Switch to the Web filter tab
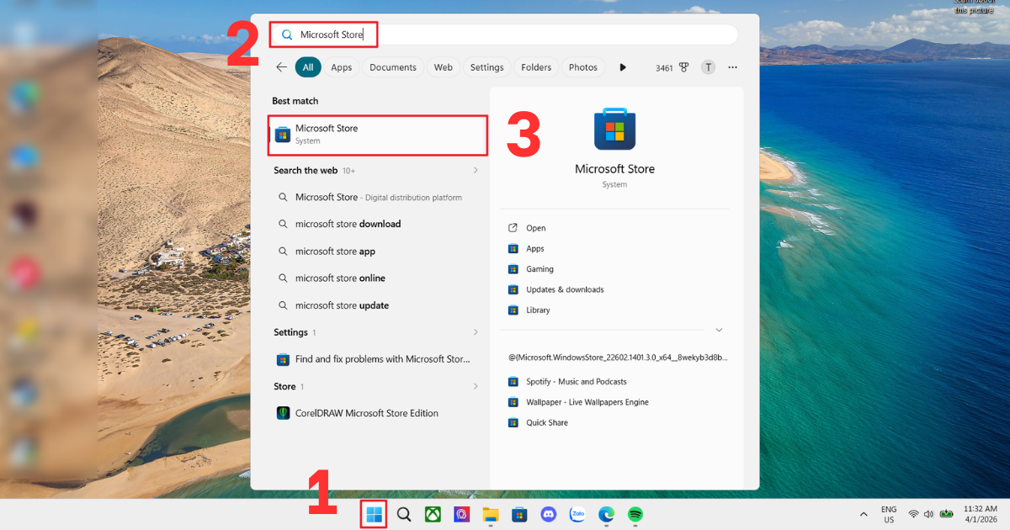The height and width of the screenshot is (530, 1010). (444, 67)
